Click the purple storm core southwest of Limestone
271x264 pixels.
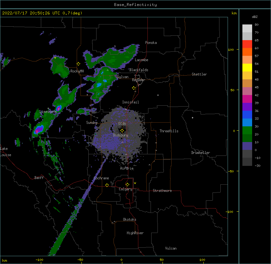point(38,130)
